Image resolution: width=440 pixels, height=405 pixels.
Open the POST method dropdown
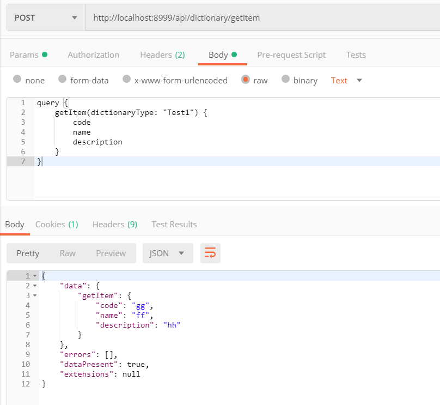click(46, 18)
